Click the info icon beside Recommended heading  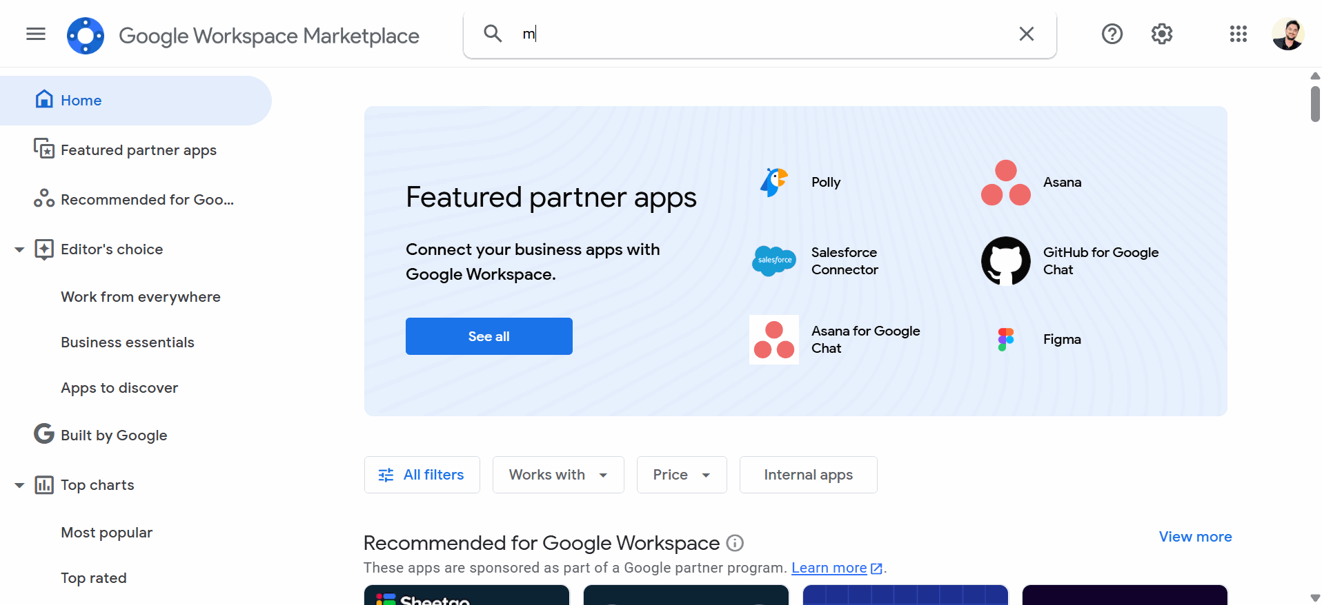(x=736, y=543)
